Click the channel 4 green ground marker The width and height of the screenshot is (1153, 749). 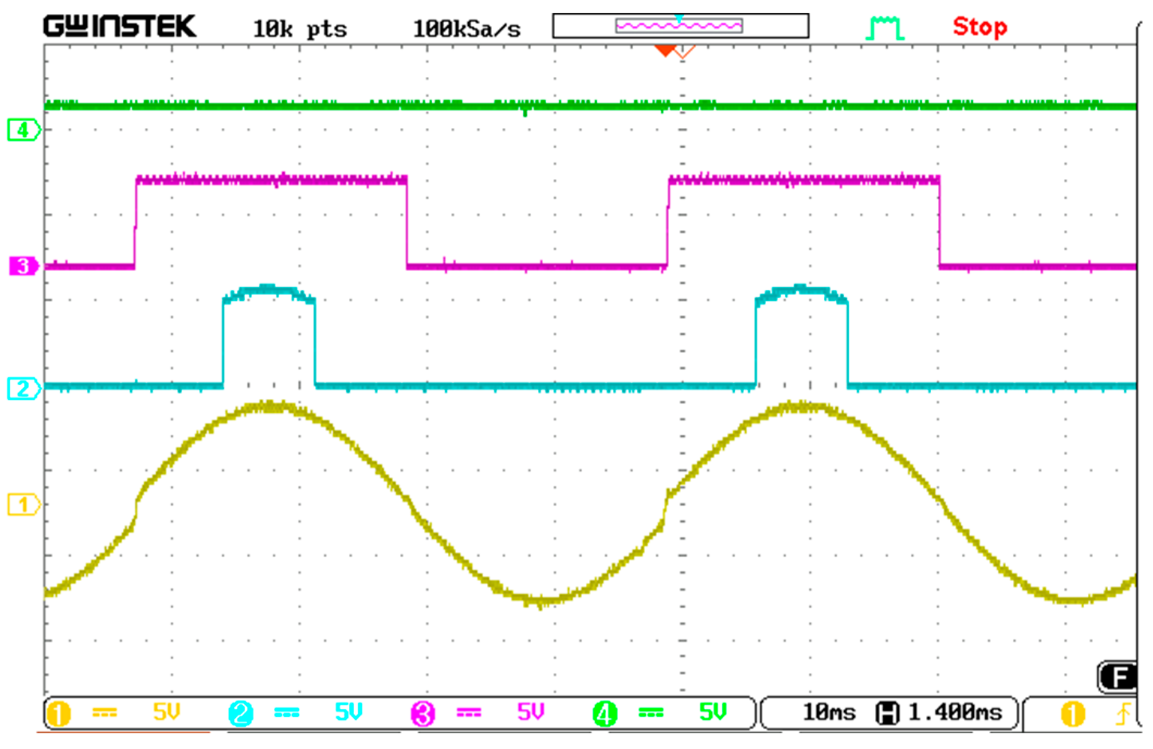click(23, 130)
